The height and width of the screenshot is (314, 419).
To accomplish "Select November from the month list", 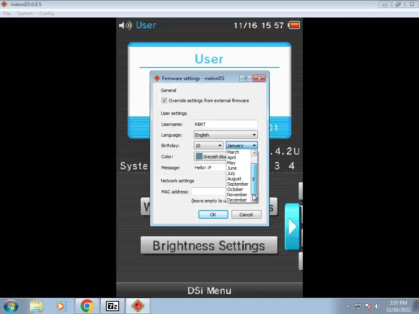I will pos(239,195).
